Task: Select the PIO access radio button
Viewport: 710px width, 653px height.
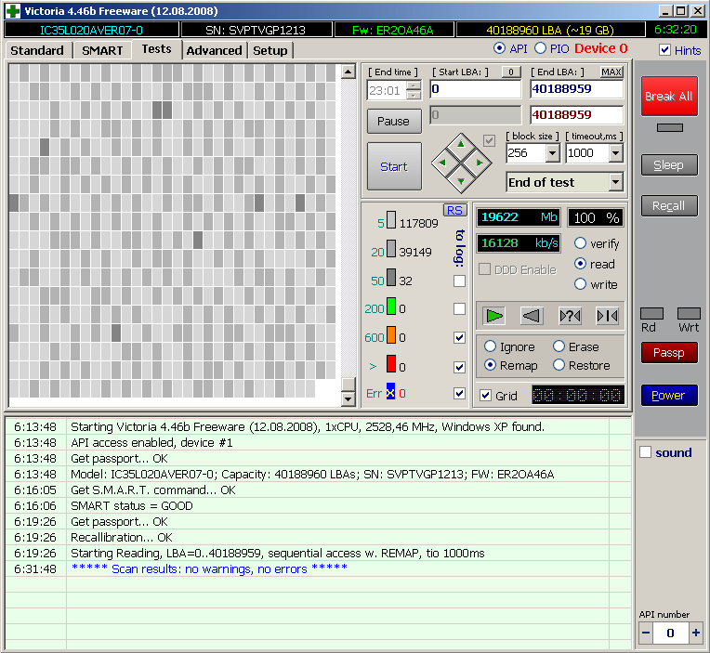Action: click(x=540, y=48)
